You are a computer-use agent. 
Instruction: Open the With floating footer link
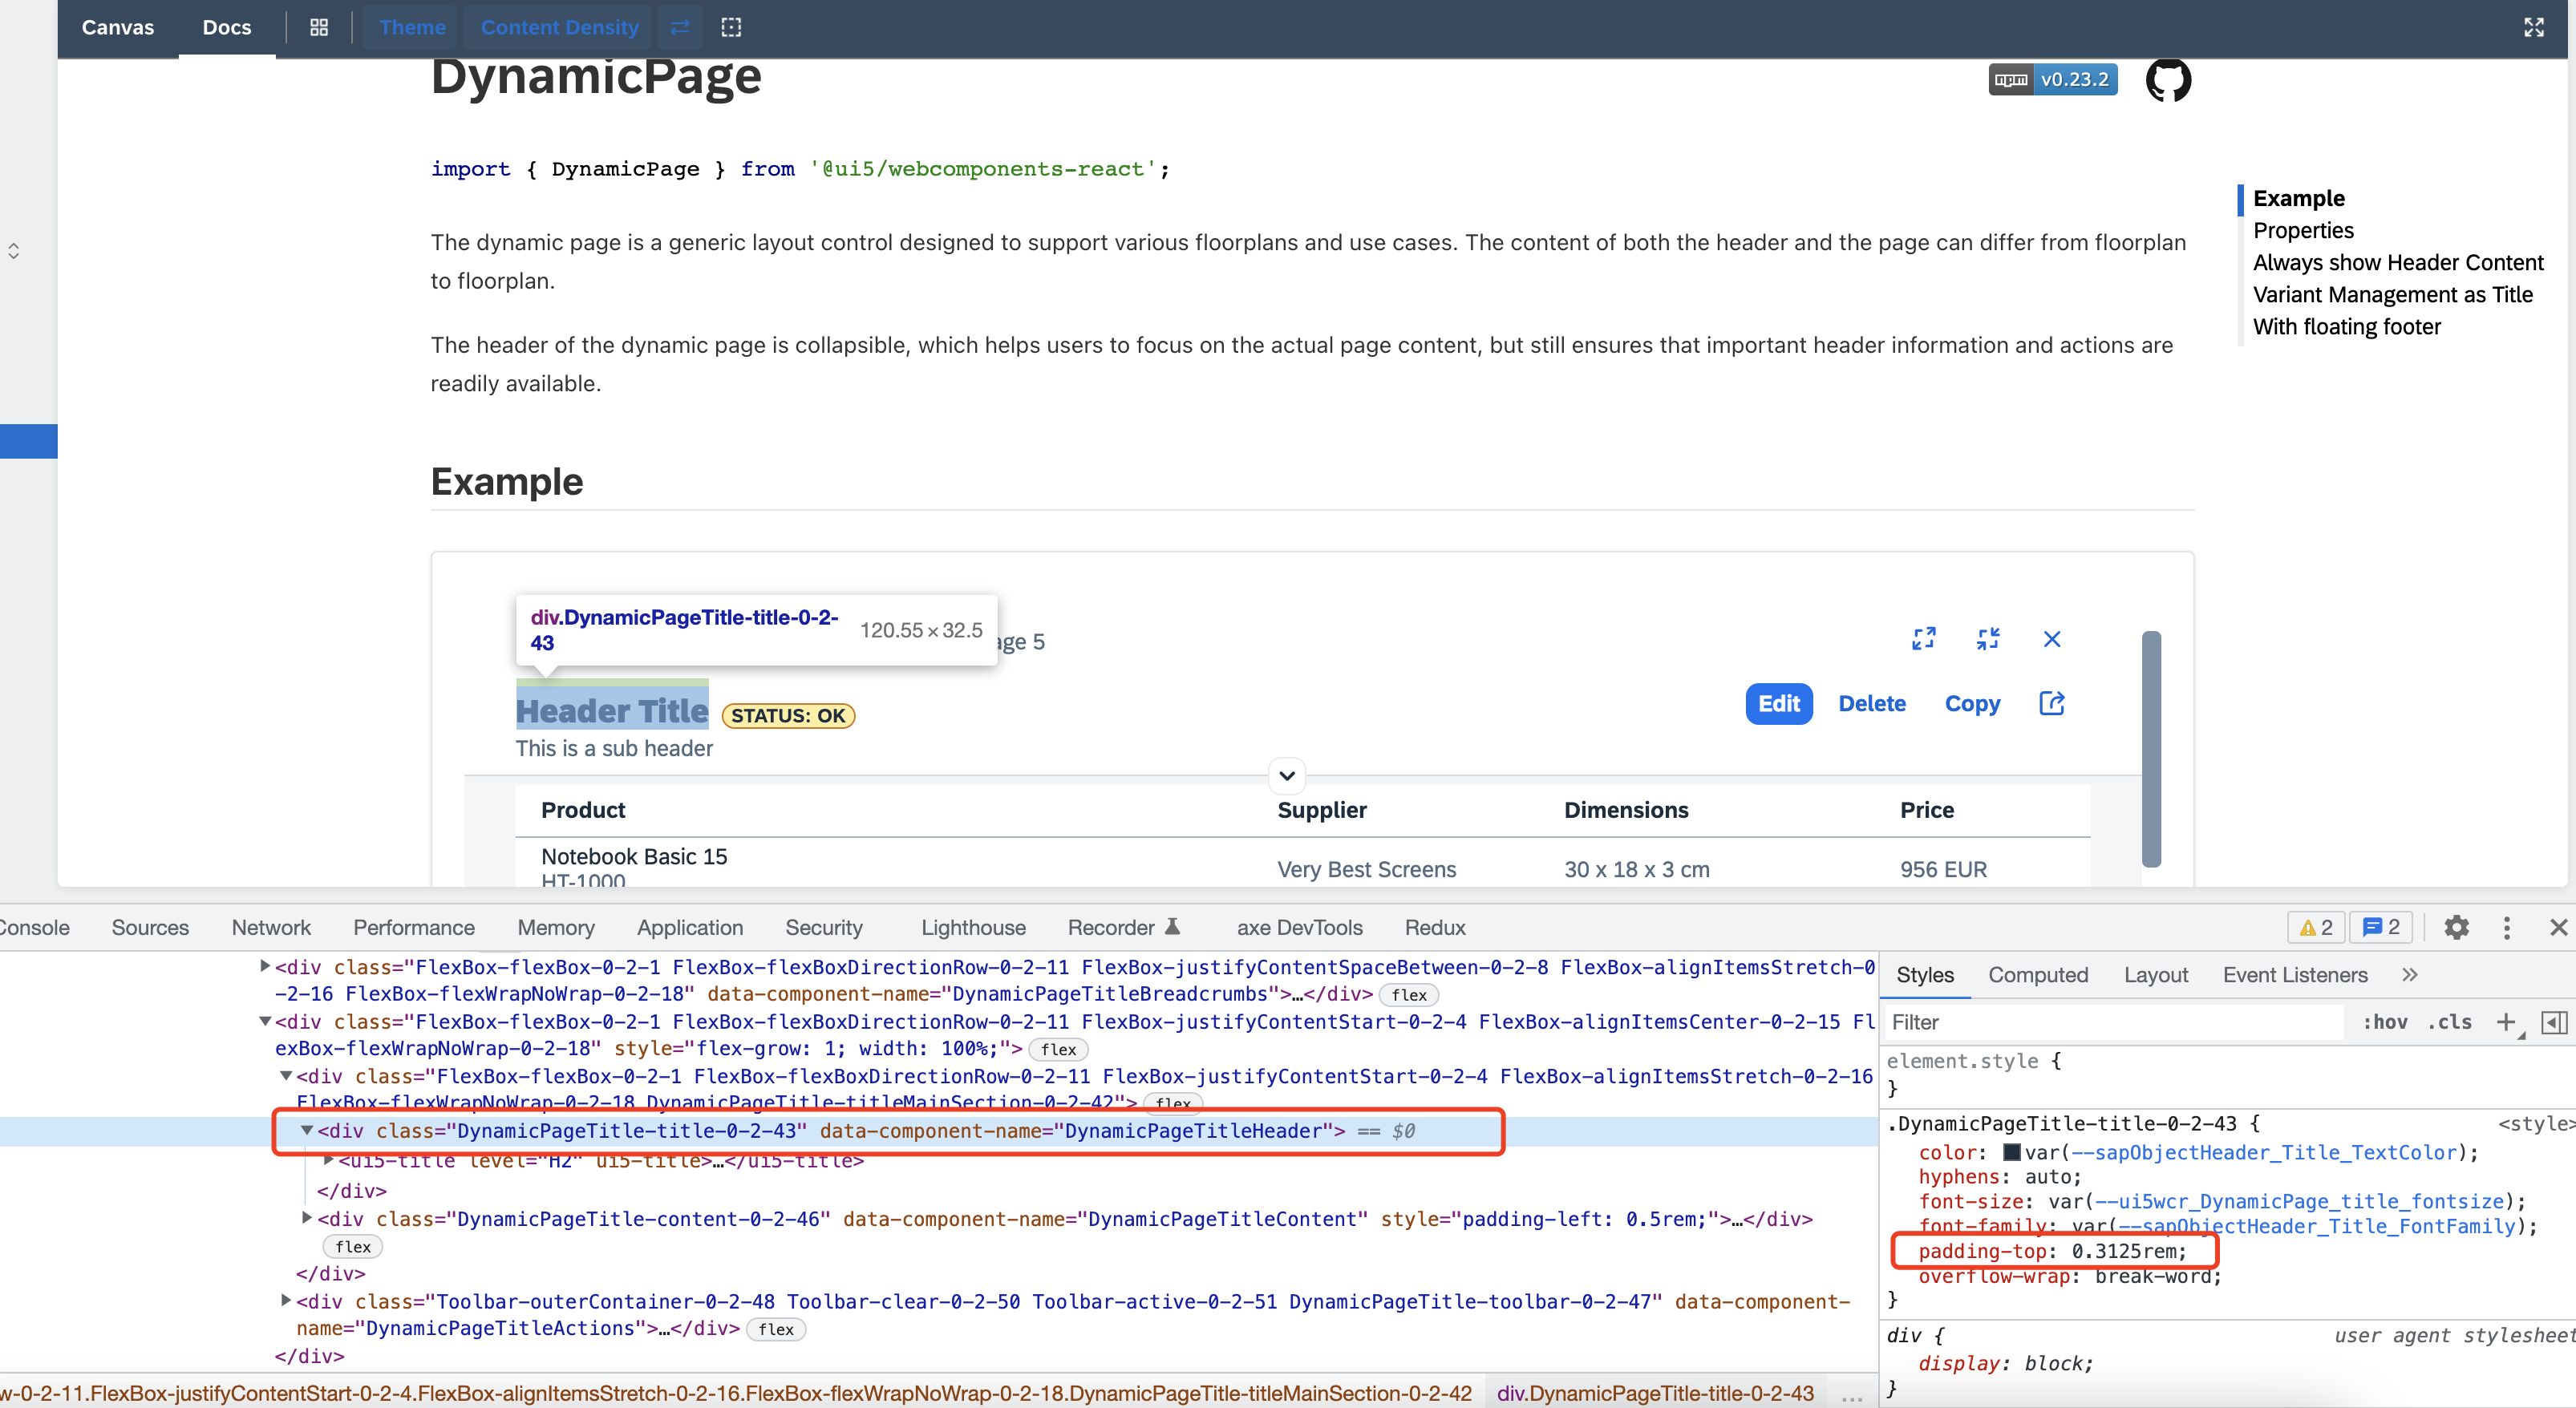pyautogui.click(x=2346, y=326)
